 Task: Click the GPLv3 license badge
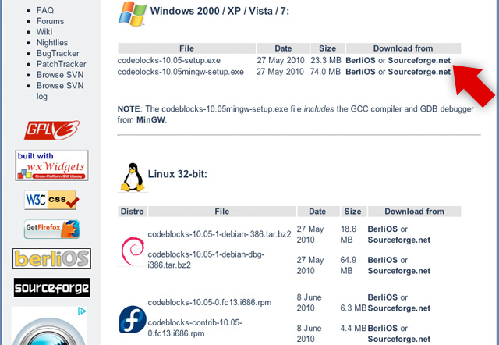point(52,130)
